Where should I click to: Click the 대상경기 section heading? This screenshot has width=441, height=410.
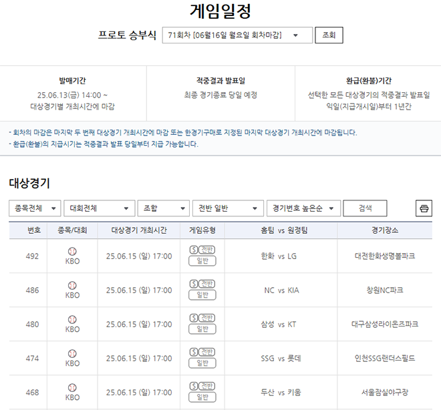(29, 183)
